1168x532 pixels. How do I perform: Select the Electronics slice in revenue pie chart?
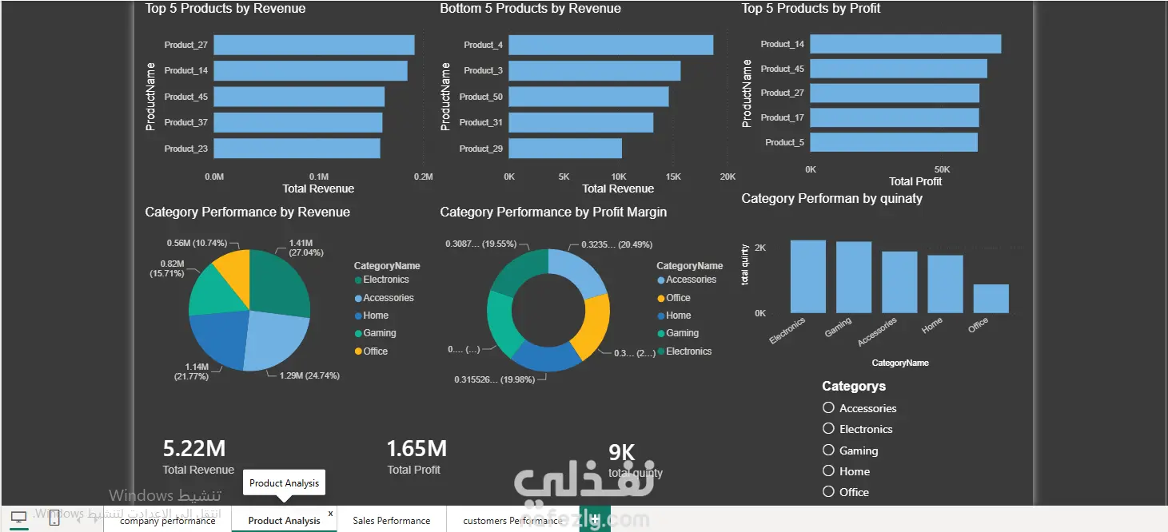point(281,280)
